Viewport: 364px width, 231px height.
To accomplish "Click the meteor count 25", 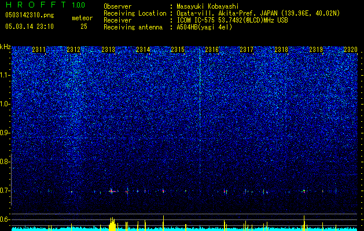I will (x=84, y=27).
